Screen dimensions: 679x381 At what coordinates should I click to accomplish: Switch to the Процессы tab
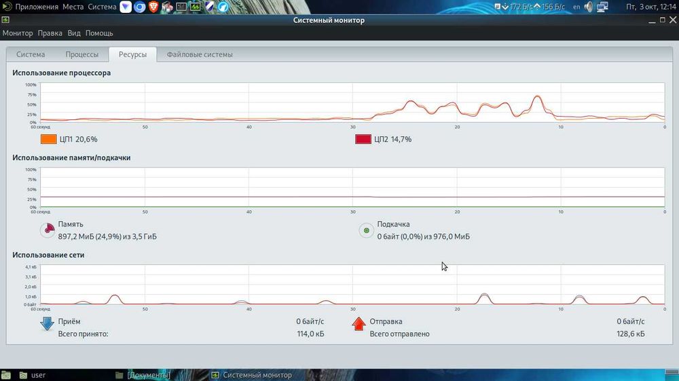(82, 54)
